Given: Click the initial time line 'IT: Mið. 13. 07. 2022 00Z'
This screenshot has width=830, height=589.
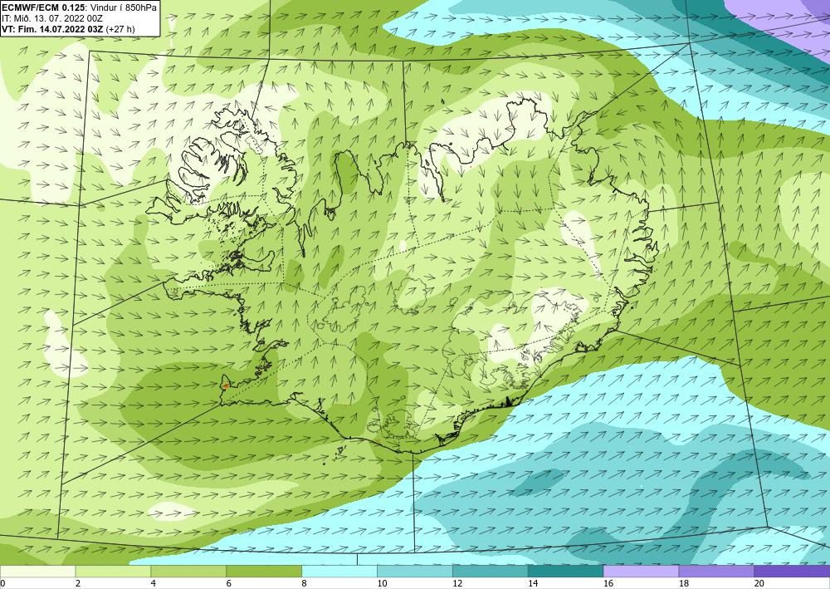Looking at the screenshot, I should pos(51,18).
